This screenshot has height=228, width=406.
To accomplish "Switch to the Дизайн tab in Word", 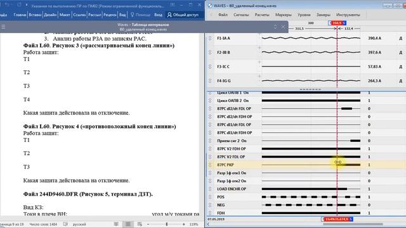I will point(50,15).
